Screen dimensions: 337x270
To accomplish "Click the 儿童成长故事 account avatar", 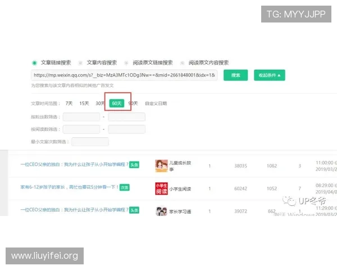I will 161,166.
